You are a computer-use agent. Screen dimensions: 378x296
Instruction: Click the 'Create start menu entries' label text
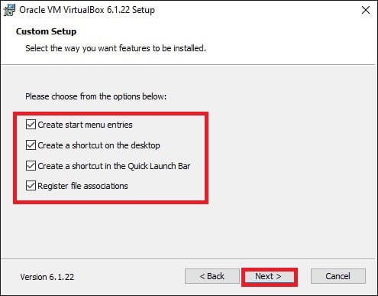pyautogui.click(x=85, y=125)
